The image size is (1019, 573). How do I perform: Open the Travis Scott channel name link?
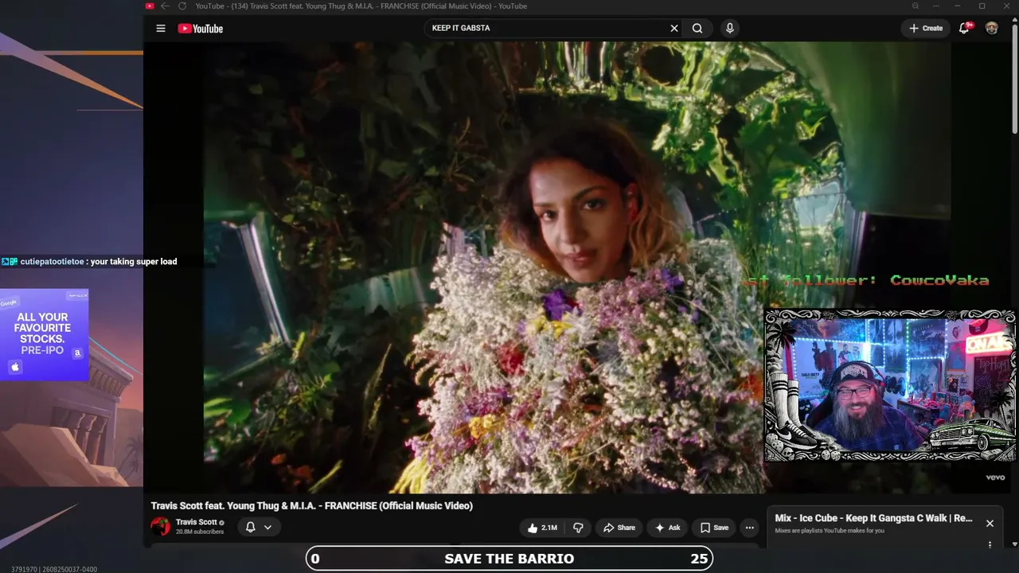(197, 523)
